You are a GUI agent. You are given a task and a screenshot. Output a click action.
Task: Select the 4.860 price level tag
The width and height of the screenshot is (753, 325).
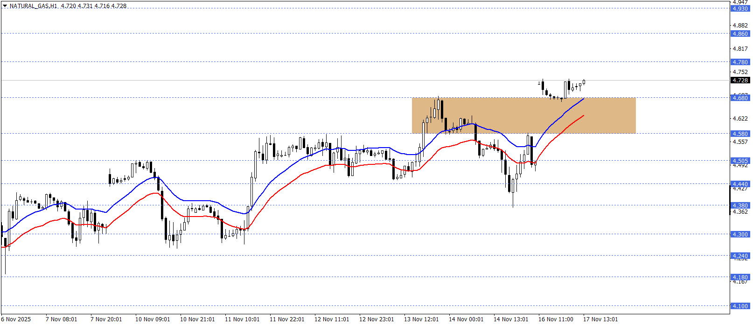click(x=740, y=34)
